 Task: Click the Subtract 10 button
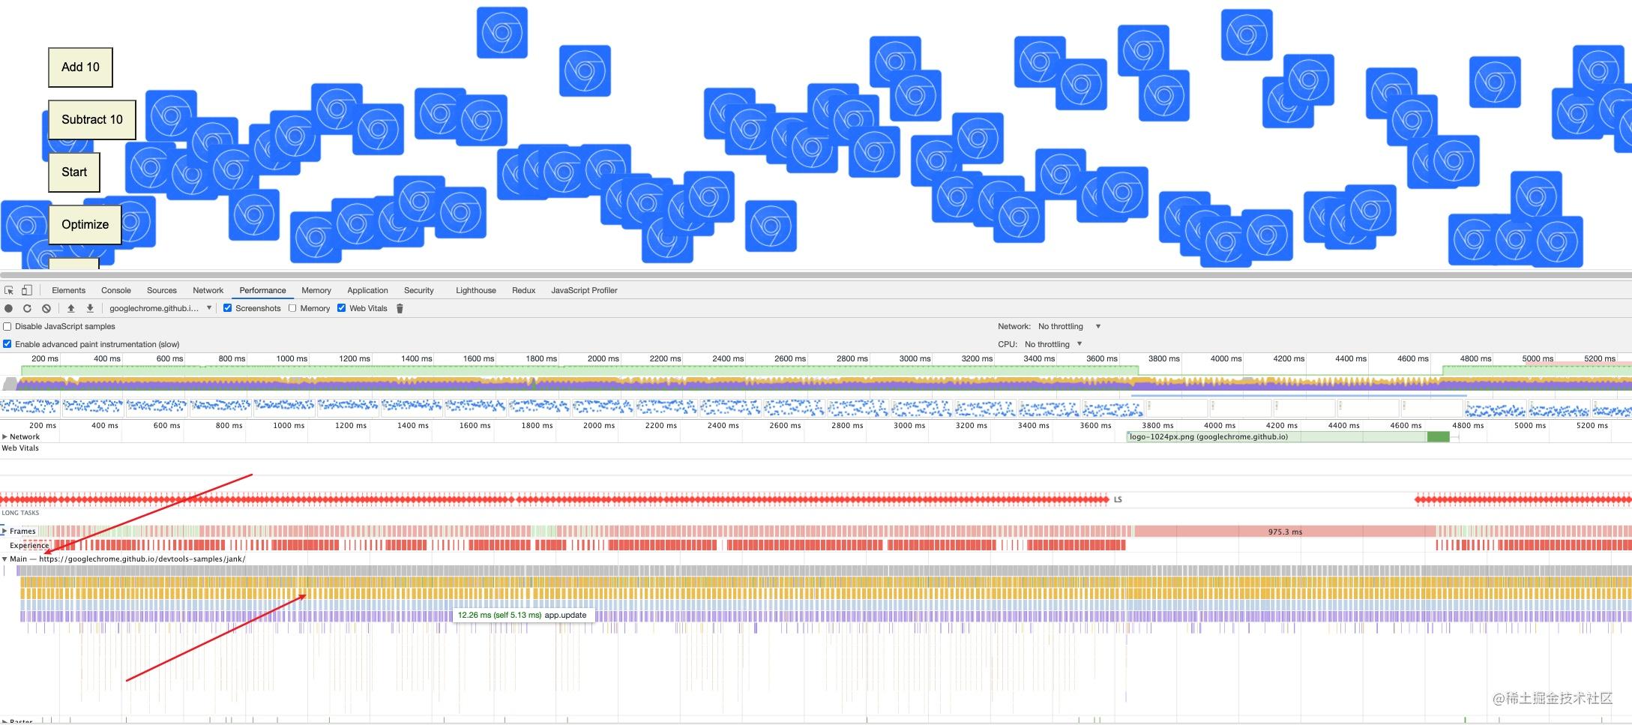(92, 119)
